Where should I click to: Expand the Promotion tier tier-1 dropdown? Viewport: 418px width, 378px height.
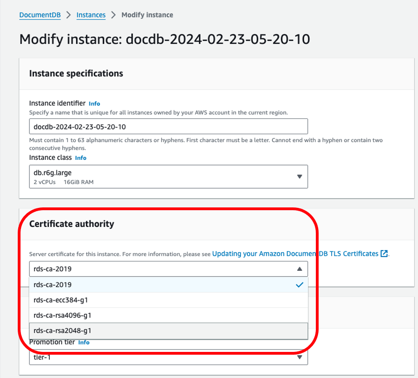point(168,357)
